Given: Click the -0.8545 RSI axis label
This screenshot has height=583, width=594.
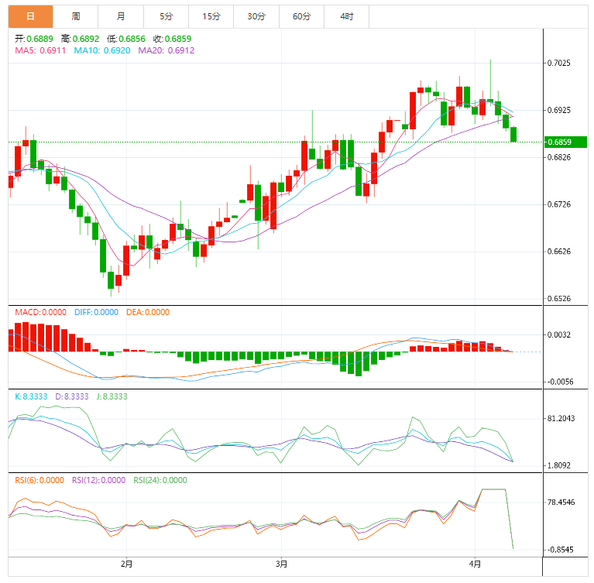Looking at the screenshot, I should tap(560, 550).
